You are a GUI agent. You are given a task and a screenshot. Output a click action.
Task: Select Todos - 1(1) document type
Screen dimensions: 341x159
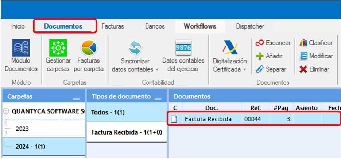pyautogui.click(x=127, y=113)
